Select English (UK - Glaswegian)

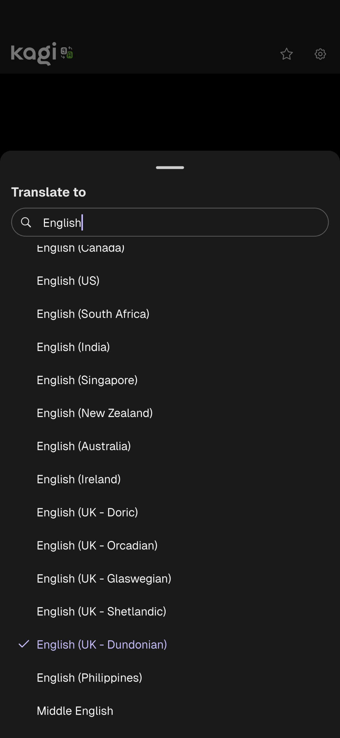point(104,578)
